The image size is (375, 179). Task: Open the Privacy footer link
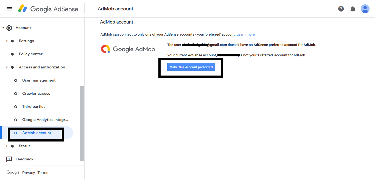(29, 173)
